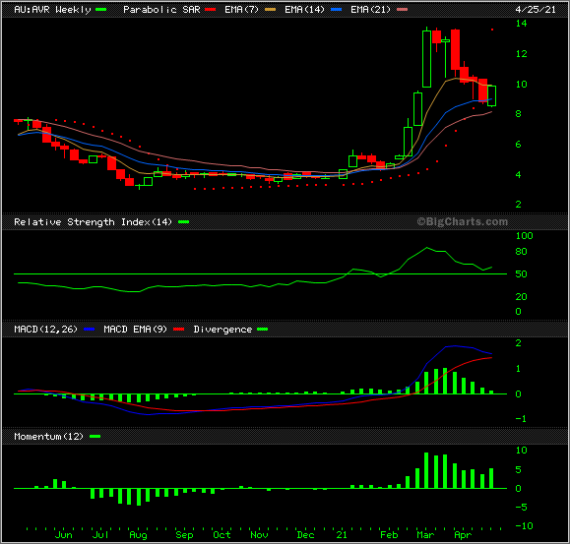Viewport: 570px width, 544px height.
Task: Click the latest green candlestick at far right
Action: (492, 96)
